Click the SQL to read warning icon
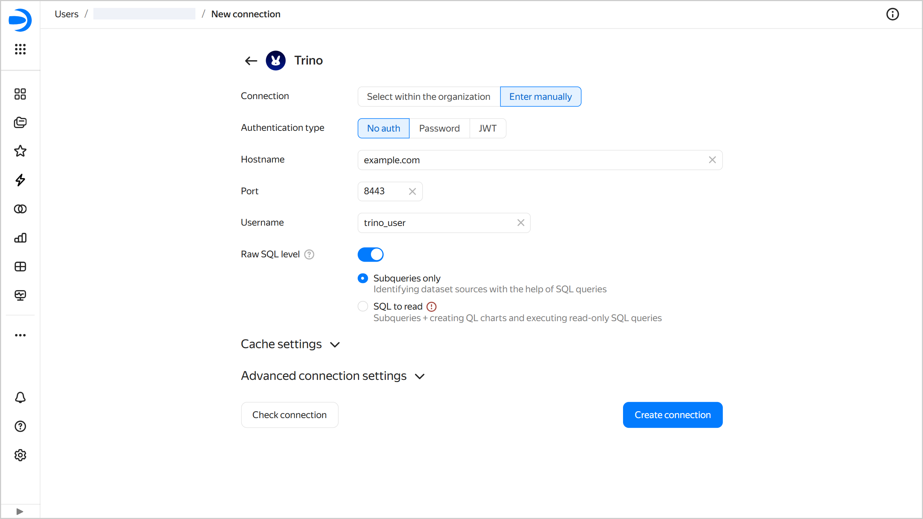This screenshot has height=519, width=923. [431, 307]
